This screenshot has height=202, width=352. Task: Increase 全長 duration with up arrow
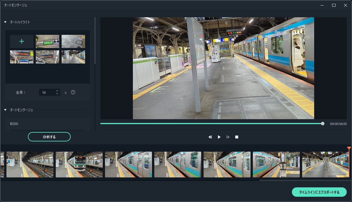pos(57,91)
